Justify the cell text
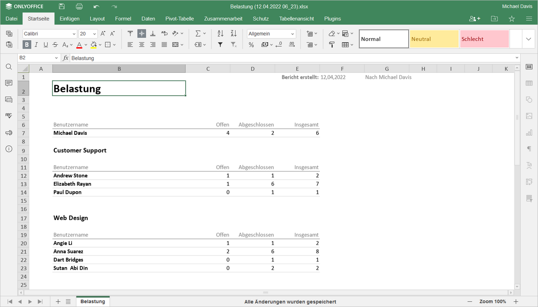Image resolution: width=538 pixels, height=307 pixels. (x=164, y=44)
